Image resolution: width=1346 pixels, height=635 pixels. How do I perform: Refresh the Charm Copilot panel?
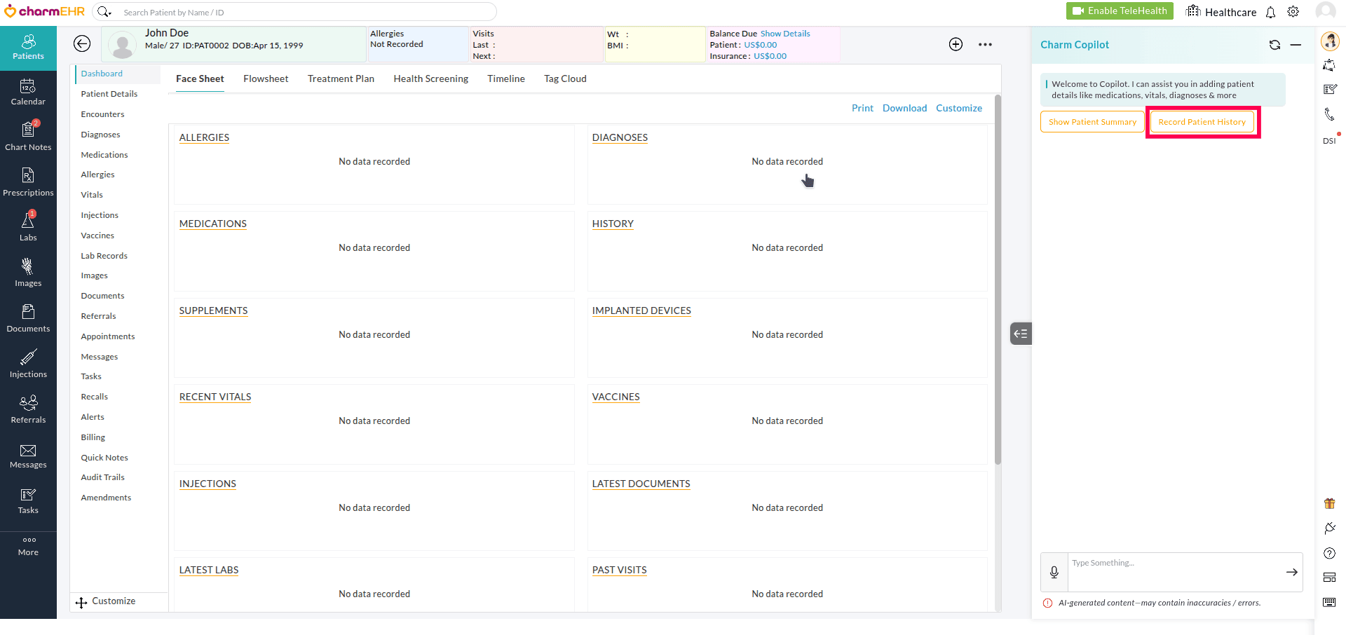click(1274, 45)
